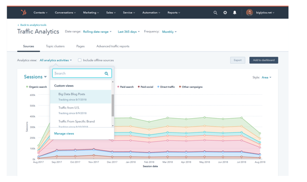Open the Marketing menu
The width and height of the screenshot is (307, 182).
[x=91, y=12]
